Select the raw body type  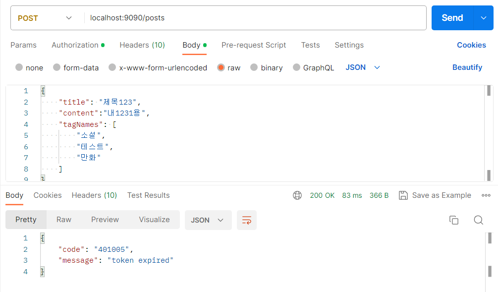coord(221,67)
